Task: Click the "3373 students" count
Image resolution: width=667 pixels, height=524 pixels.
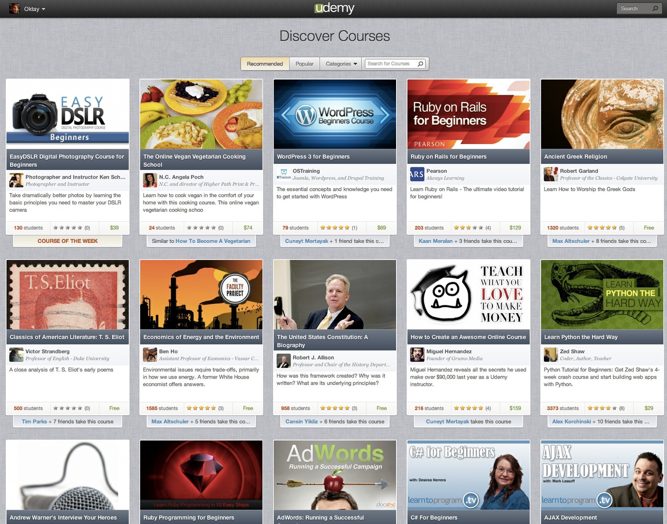Action: 563,408
